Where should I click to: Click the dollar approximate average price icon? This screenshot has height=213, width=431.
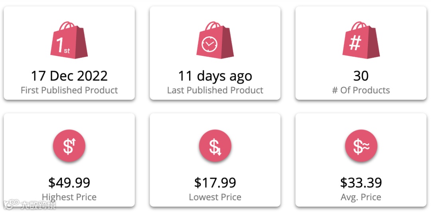361,146
